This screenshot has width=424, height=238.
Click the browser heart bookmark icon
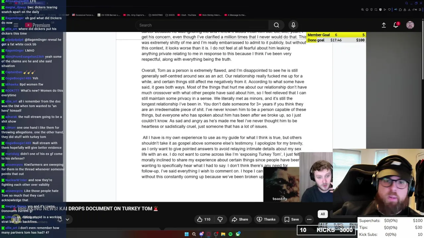pyautogui.click(x=389, y=10)
